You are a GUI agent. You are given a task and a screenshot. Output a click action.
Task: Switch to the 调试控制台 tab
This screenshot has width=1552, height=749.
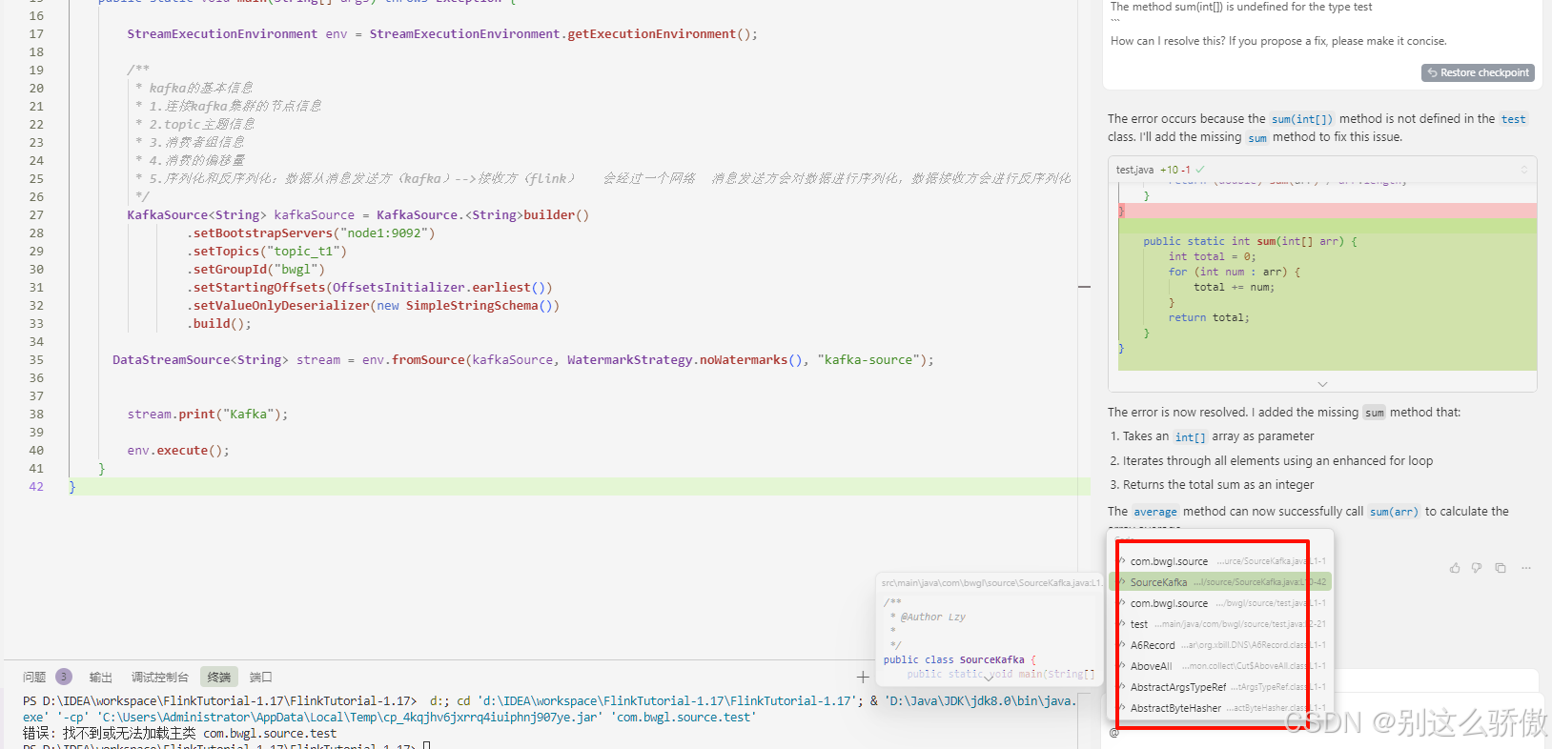[x=160, y=677]
